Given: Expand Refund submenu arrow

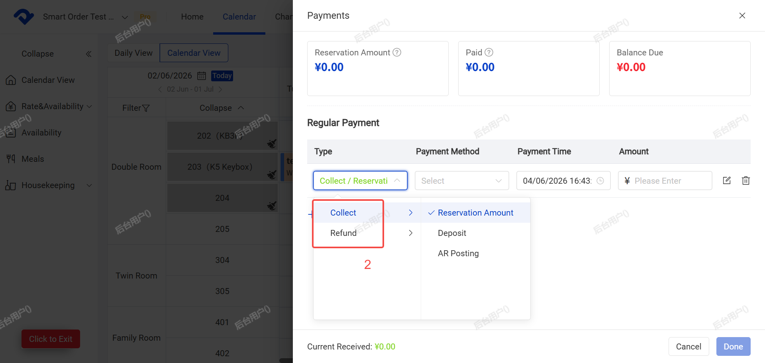Looking at the screenshot, I should (x=410, y=233).
